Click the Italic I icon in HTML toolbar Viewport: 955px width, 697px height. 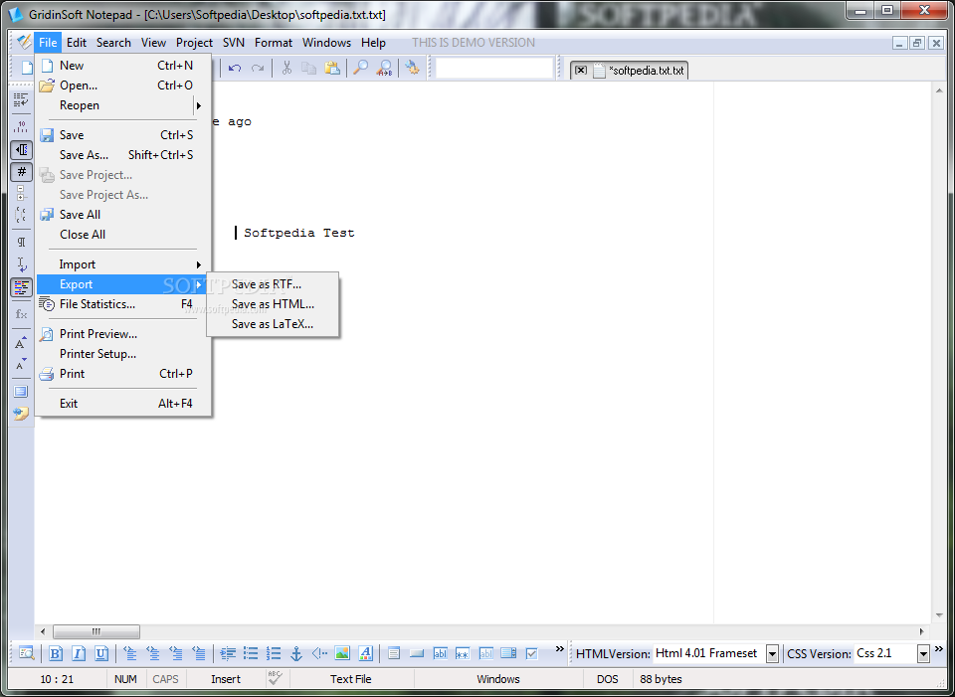tap(79, 654)
